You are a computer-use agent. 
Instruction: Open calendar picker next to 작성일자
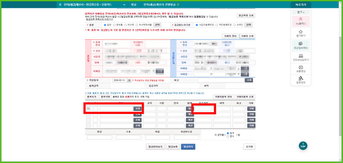pyautogui.click(x=129, y=80)
